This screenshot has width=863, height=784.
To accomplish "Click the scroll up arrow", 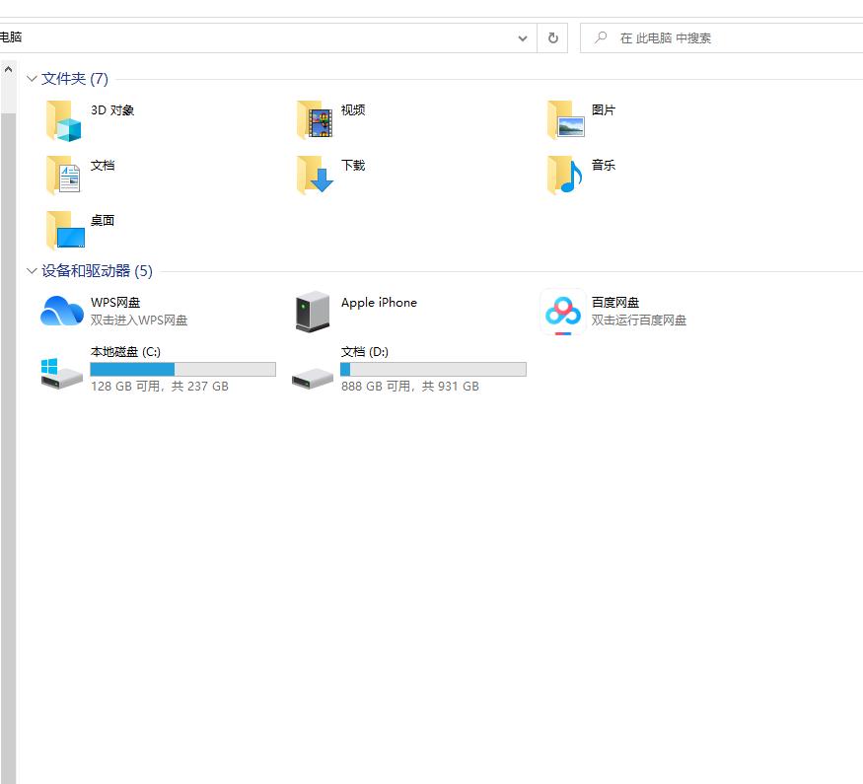I will click(8, 69).
